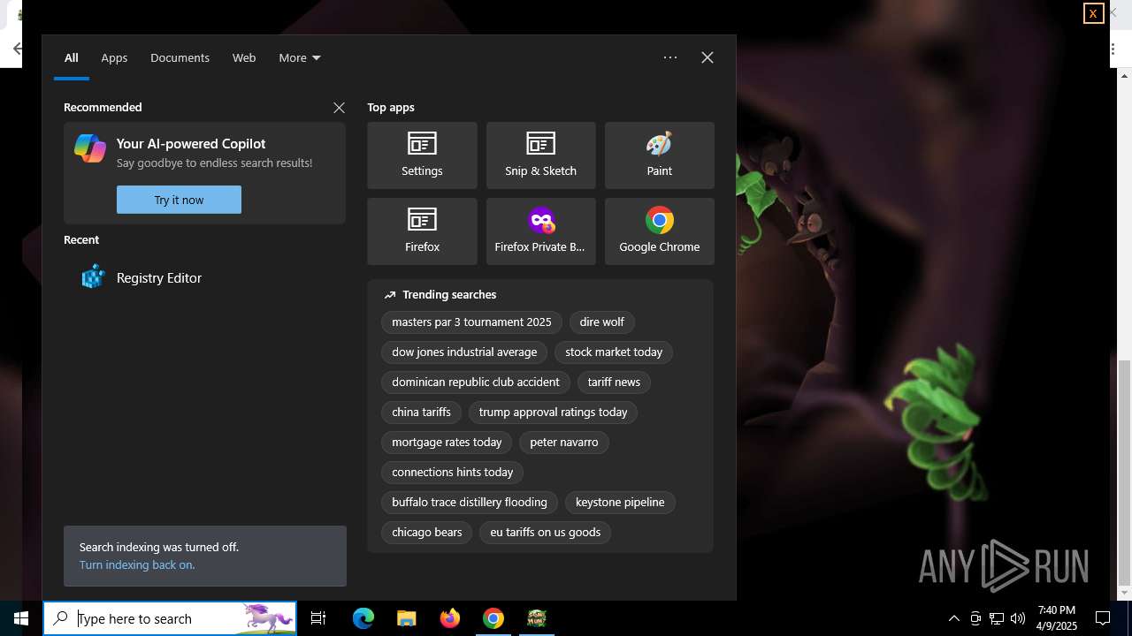Open the network status tray icon
This screenshot has height=636, width=1132.
click(997, 618)
